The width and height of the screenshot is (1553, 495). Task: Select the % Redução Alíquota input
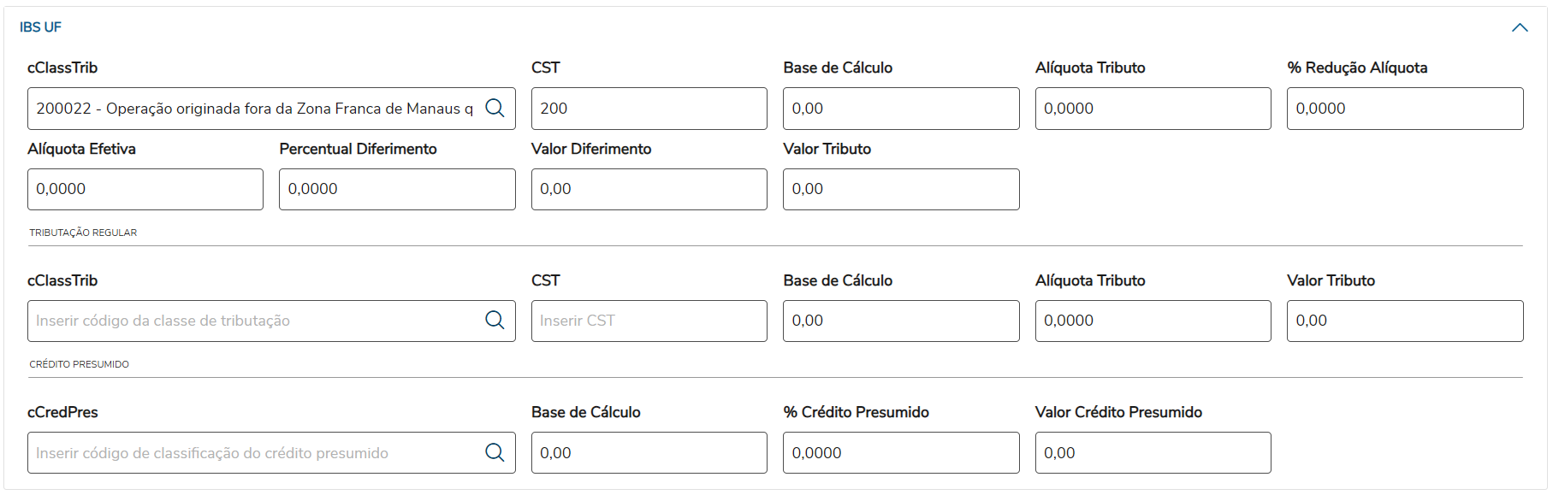click(x=1404, y=109)
